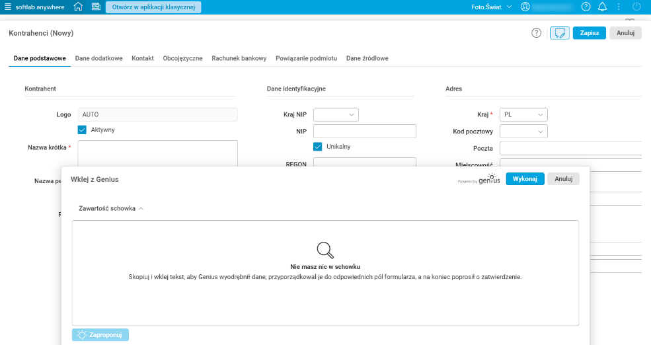Screen dimensions: 651x345
Task: Click the Poczta input field
Action: tap(571, 148)
